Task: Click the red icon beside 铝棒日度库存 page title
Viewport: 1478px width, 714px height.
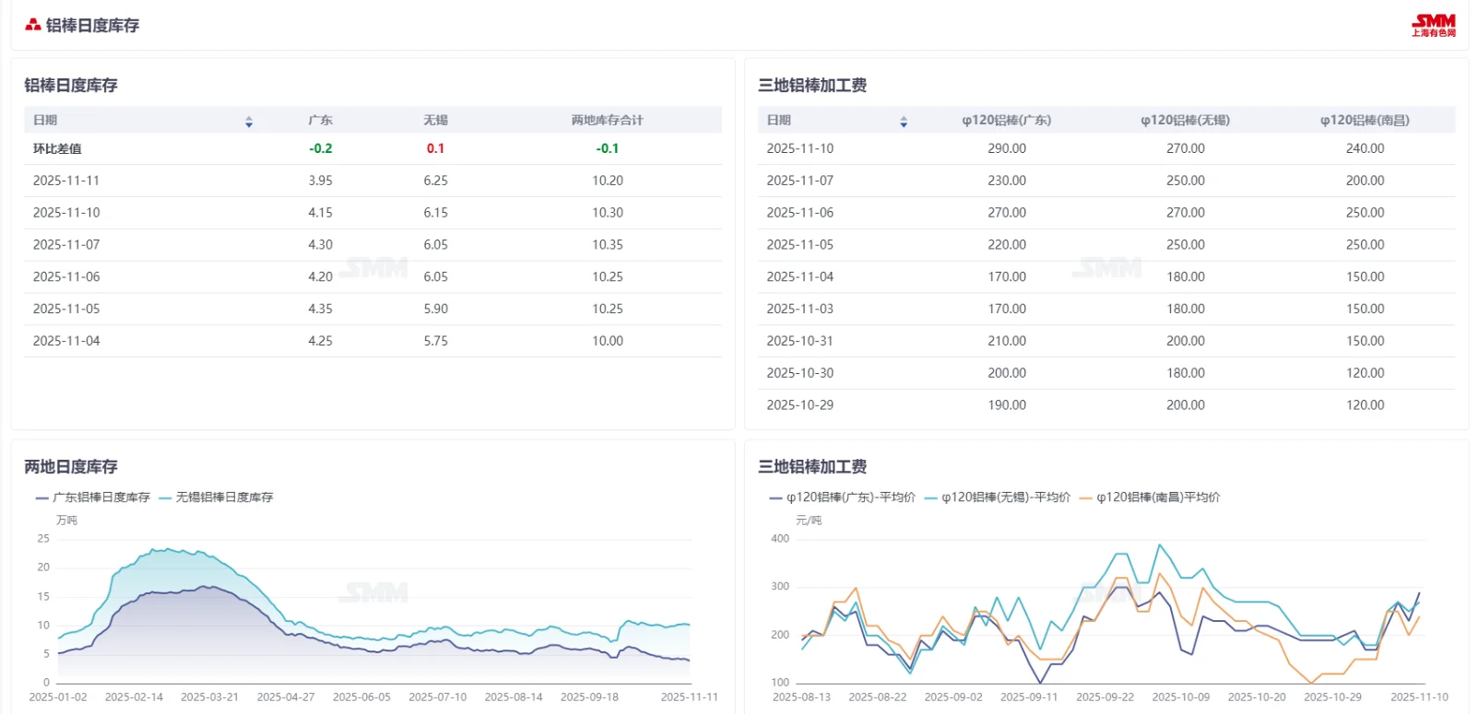Action: (x=32, y=25)
